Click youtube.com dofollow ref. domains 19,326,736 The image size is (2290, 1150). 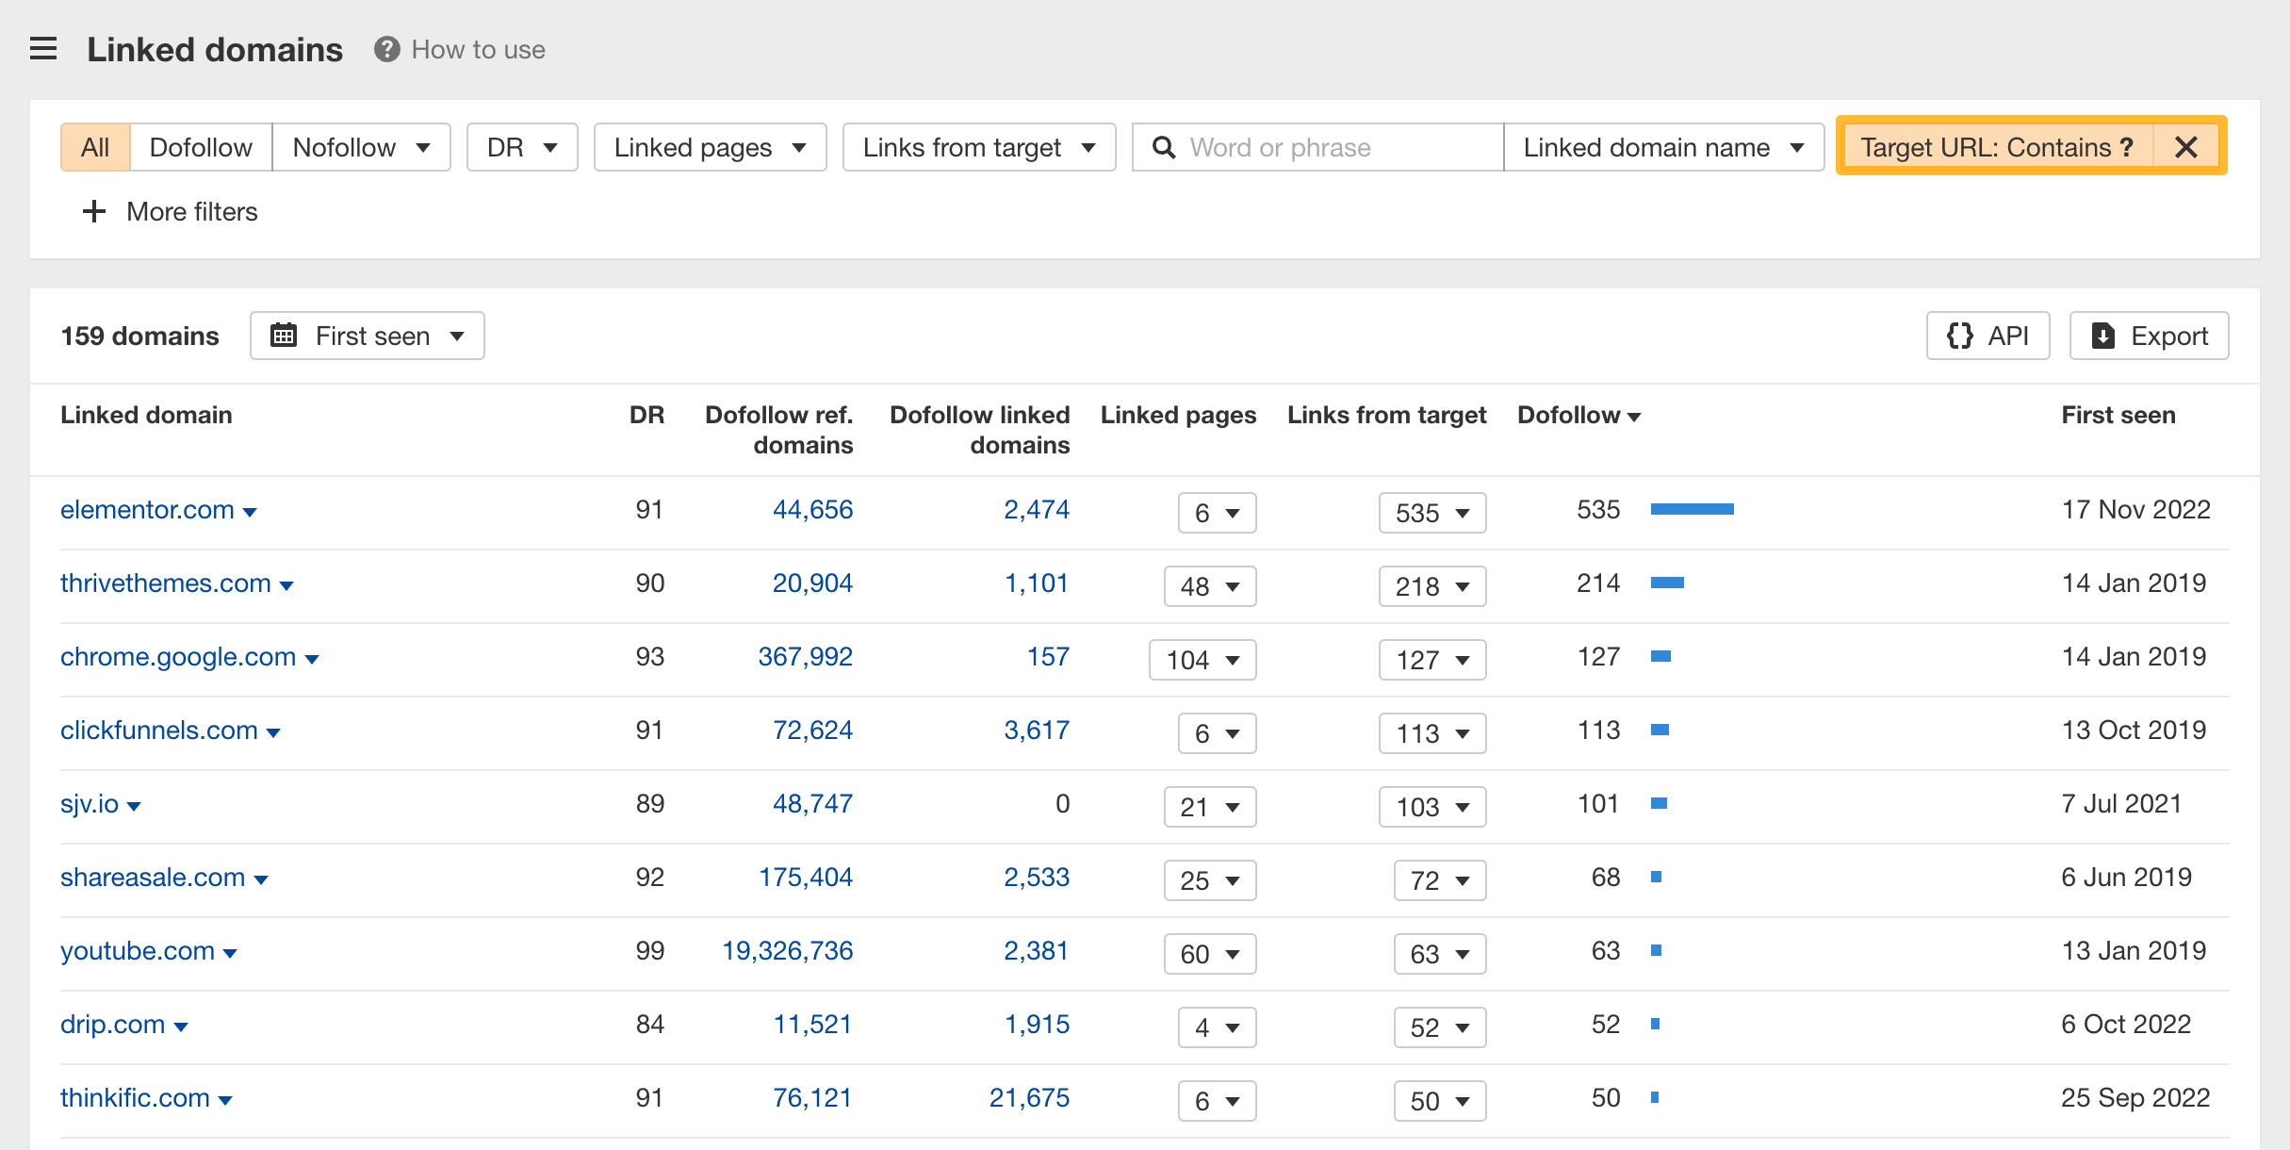coord(787,951)
